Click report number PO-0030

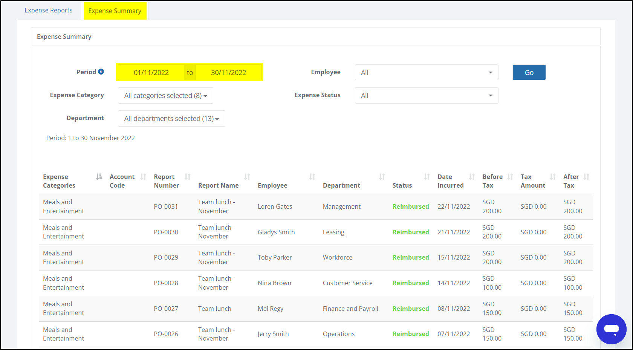tap(166, 232)
